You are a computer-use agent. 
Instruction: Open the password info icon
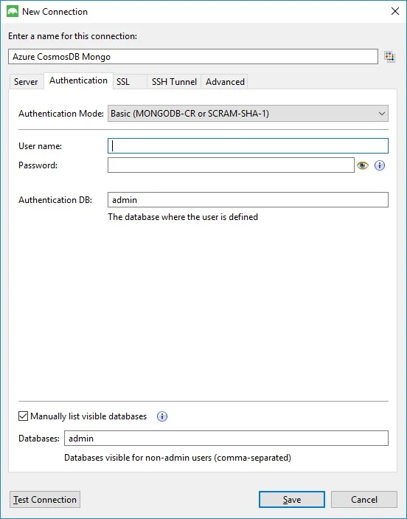[x=380, y=165]
